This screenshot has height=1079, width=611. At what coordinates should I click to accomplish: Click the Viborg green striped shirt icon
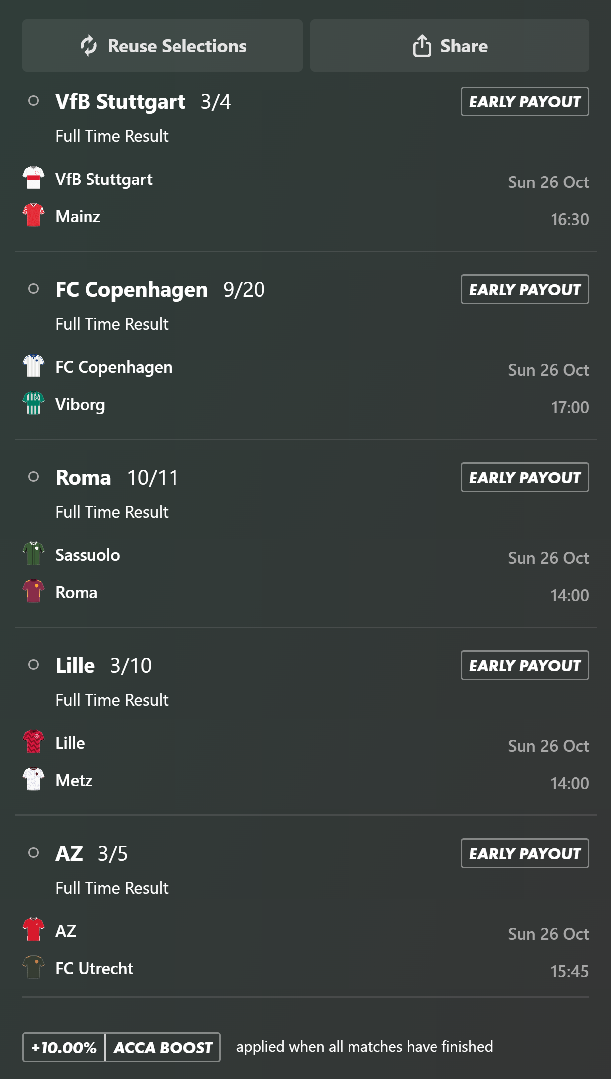point(33,403)
